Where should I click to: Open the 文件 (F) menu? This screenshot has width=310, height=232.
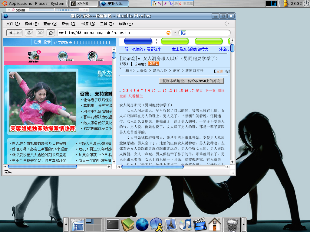13,24
